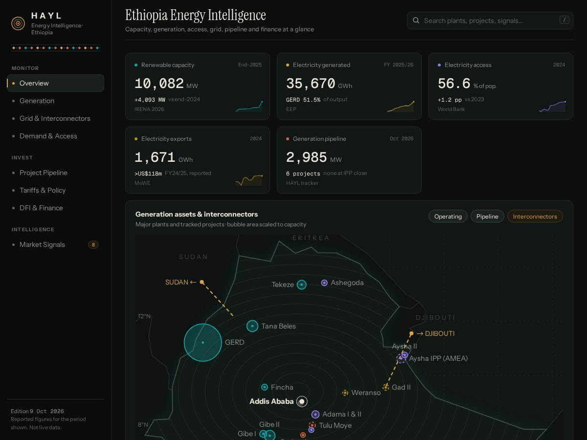
Task: Open the Electricity access card
Action: (x=501, y=86)
